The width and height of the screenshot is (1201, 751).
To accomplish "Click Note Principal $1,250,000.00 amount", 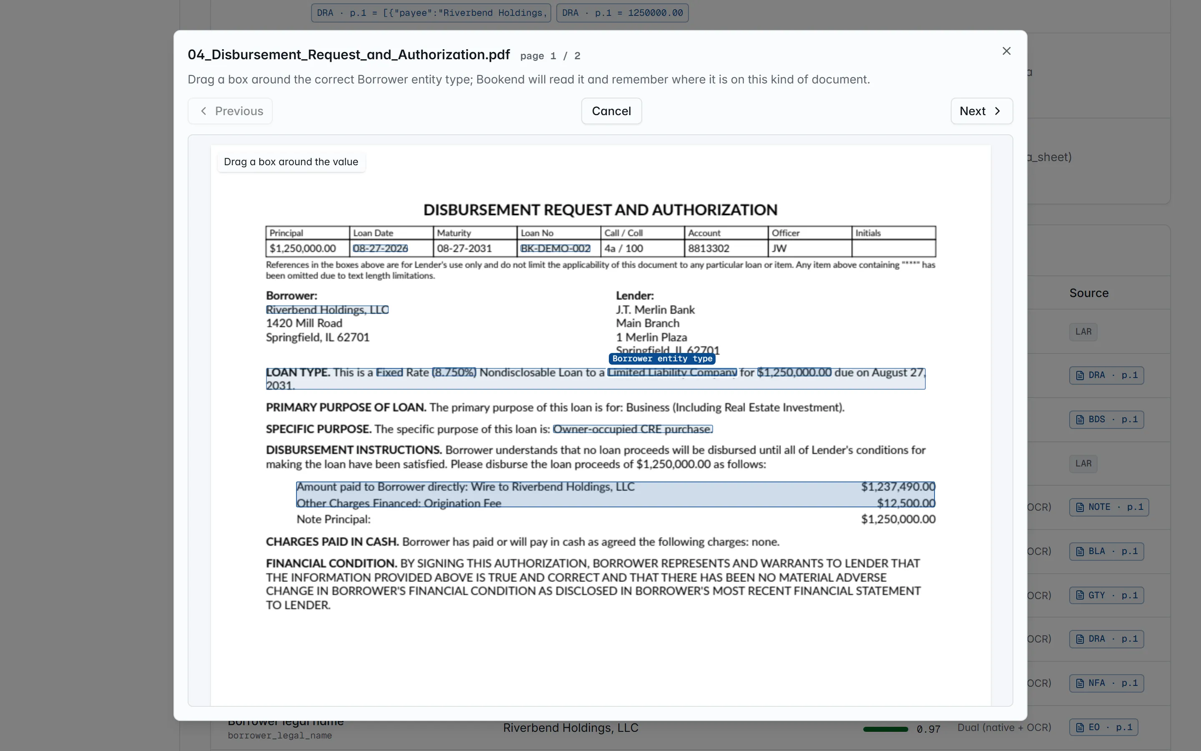I will click(898, 519).
